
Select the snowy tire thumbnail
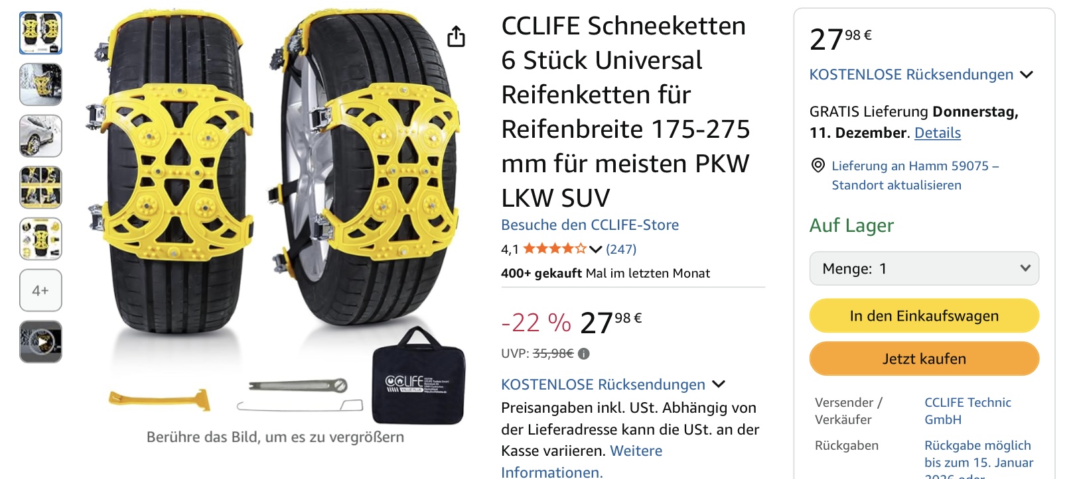click(x=40, y=85)
